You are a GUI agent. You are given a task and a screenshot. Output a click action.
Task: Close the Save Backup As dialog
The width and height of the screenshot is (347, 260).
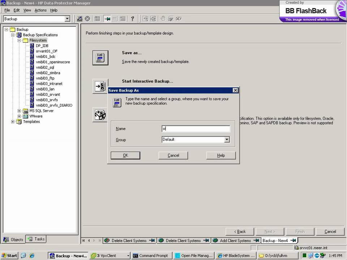(235, 90)
